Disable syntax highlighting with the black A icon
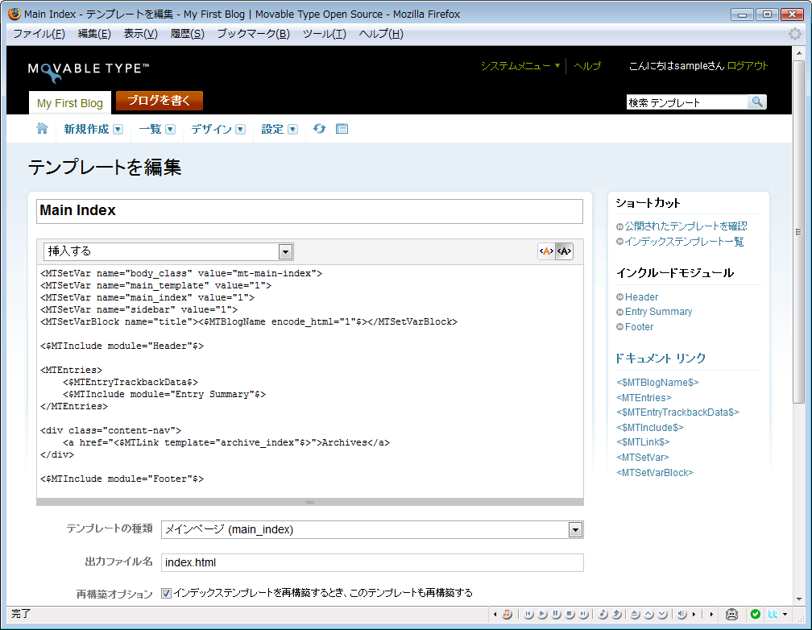Image resolution: width=812 pixels, height=630 pixels. [564, 251]
